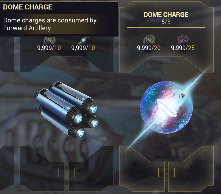Click the 9,999/25 resource quantity
This screenshot has width=221, height=194.
coord(183,48)
